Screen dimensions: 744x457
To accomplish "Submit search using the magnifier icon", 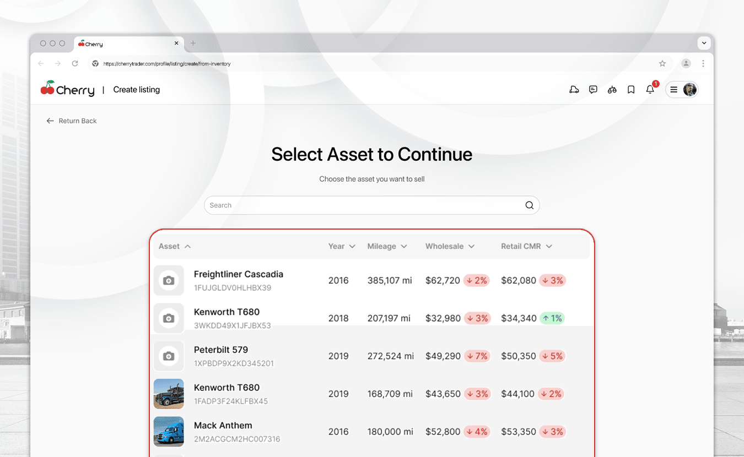I will 529,205.
